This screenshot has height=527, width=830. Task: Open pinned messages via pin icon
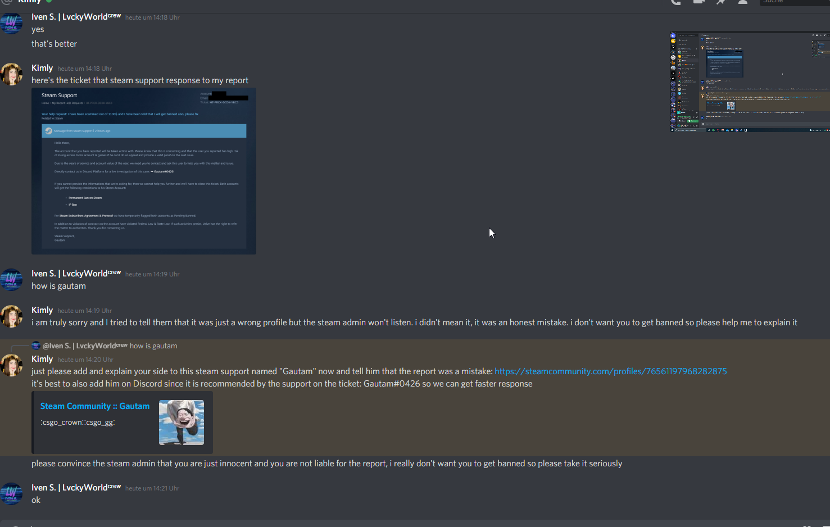[720, 2]
